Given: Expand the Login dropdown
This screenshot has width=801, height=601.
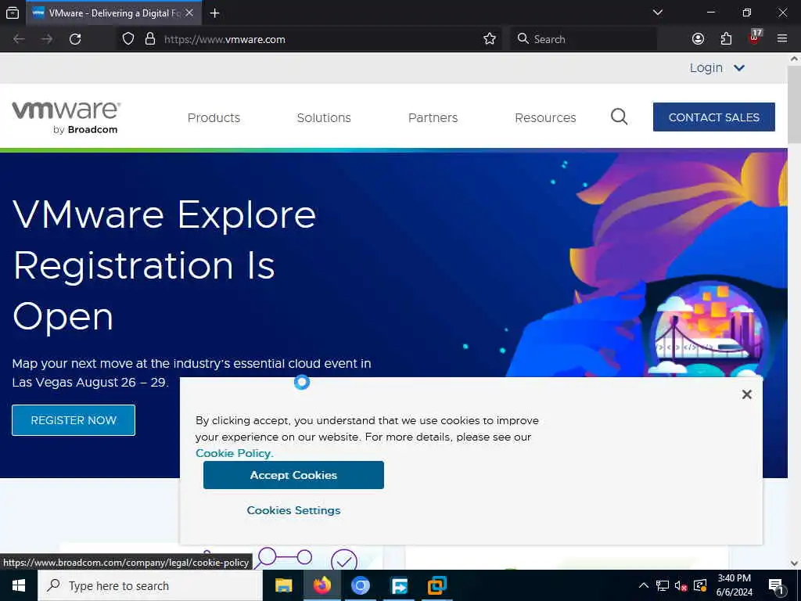Looking at the screenshot, I should coord(717,67).
